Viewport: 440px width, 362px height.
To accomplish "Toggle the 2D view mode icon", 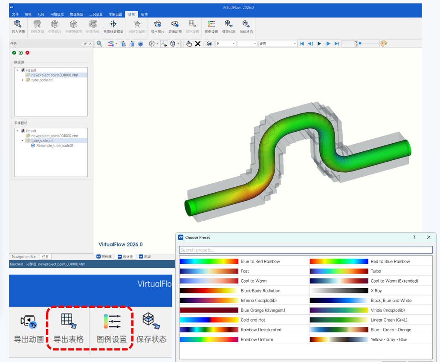I will click(x=141, y=43).
